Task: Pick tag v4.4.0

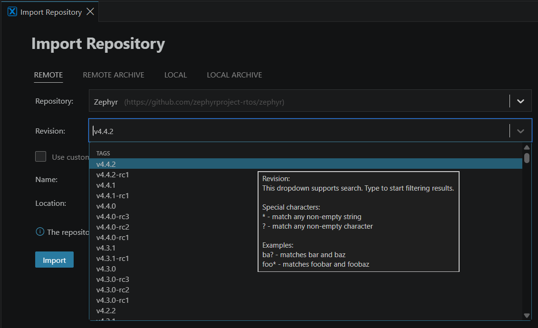Action: (306, 206)
